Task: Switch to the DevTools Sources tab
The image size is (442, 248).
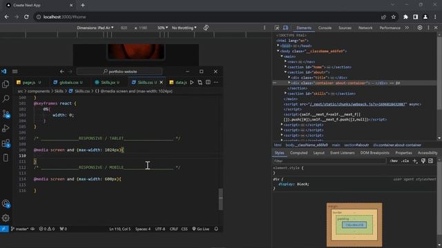Action: (345, 28)
